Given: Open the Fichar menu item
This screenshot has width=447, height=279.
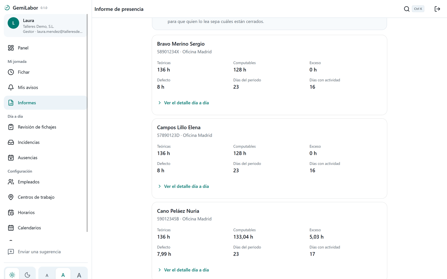Looking at the screenshot, I should [x=45, y=72].
